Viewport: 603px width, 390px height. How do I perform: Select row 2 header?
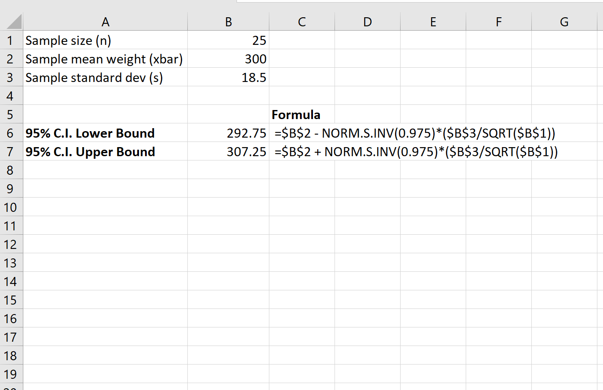point(11,59)
